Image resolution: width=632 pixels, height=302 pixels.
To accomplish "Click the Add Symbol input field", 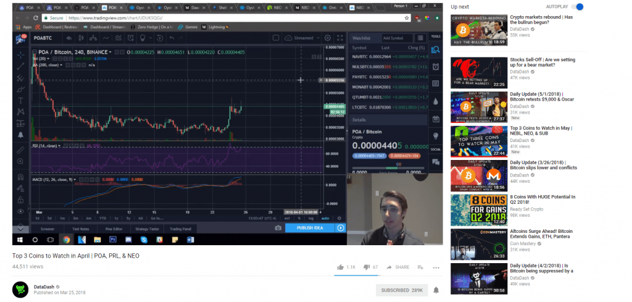I will (397, 38).
